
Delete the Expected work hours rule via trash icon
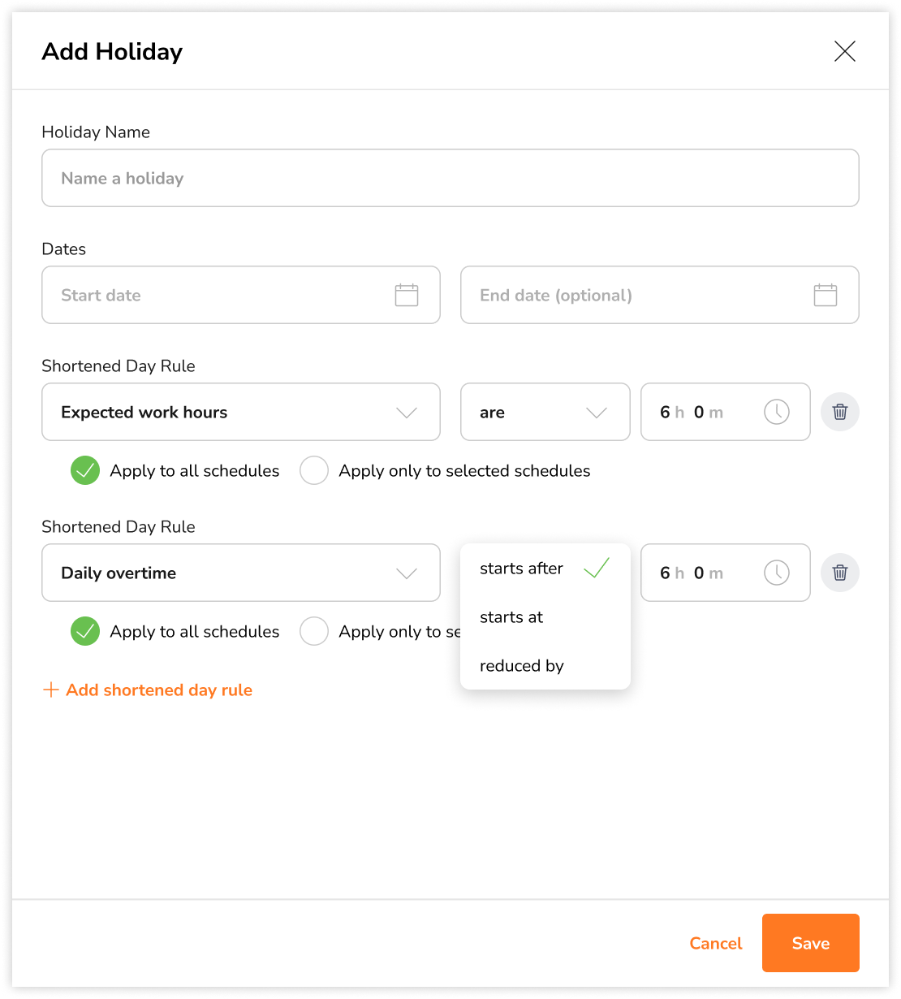point(839,412)
